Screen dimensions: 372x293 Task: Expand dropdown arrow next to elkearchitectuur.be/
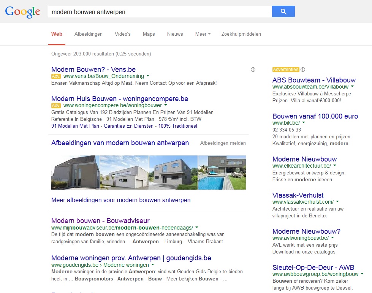(x=335, y=165)
